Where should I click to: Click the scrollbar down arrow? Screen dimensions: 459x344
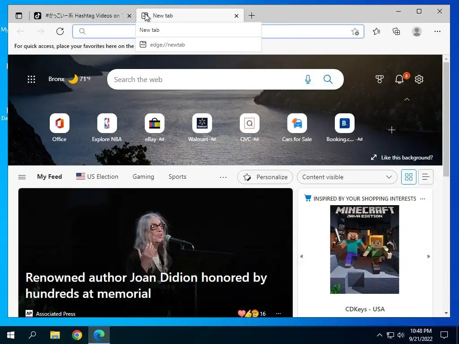[446, 313]
